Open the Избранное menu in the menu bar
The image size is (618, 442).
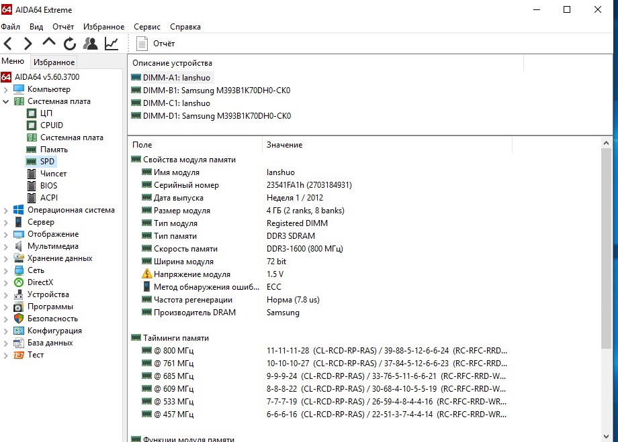coord(103,27)
